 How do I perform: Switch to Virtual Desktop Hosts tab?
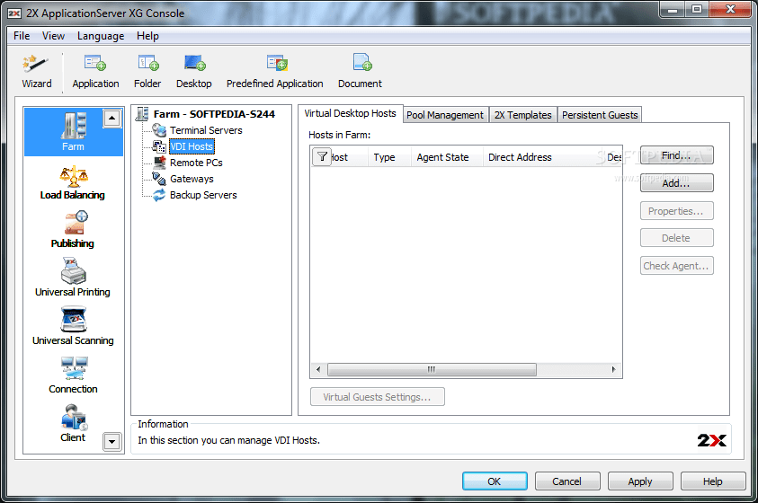tap(350, 113)
